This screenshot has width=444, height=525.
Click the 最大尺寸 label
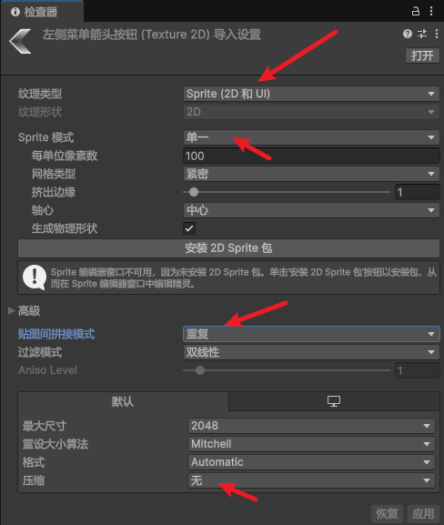[45, 426]
